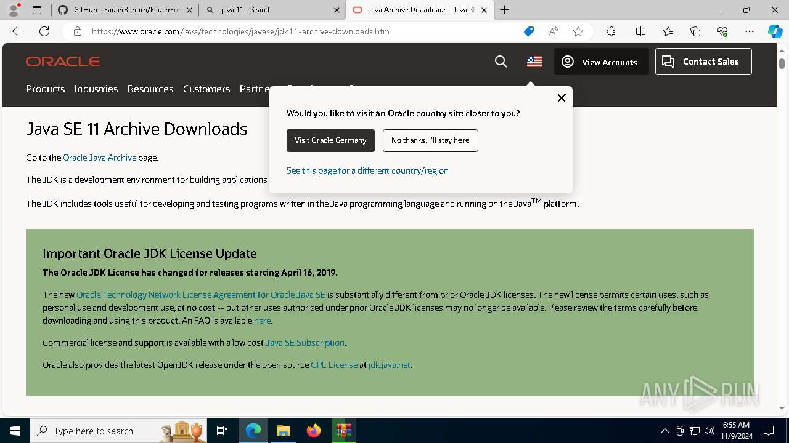See this page for a different country/region
Image resolution: width=789 pixels, height=443 pixels.
pos(367,170)
